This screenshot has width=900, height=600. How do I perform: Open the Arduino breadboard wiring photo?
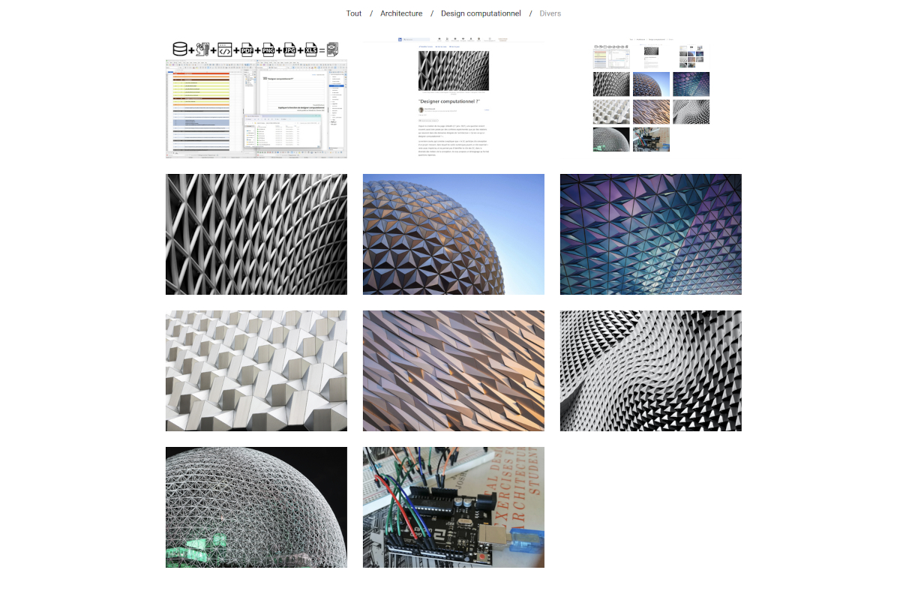(x=454, y=507)
